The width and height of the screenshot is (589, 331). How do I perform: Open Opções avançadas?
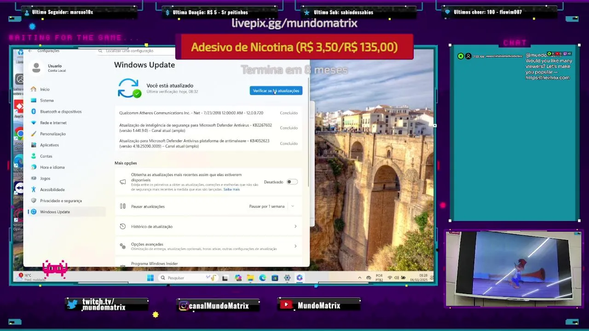pos(208,246)
